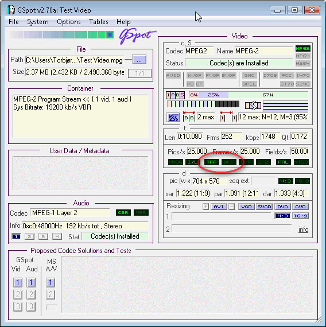This screenshot has height=327, width=326.
Task: Click the CVD resizing button
Action: (300, 207)
